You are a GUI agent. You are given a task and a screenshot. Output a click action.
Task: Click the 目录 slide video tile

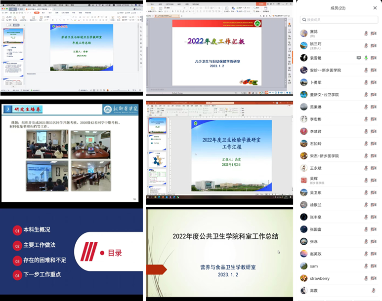coord(72,252)
